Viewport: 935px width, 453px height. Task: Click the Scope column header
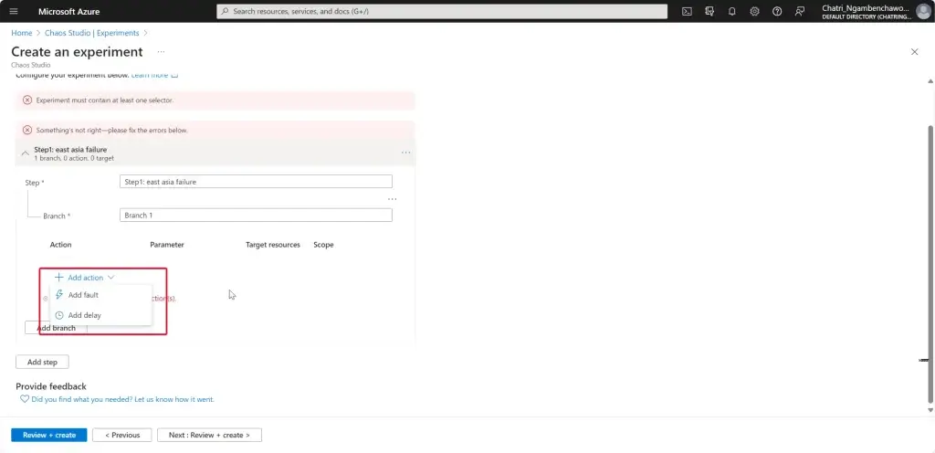[x=324, y=245]
